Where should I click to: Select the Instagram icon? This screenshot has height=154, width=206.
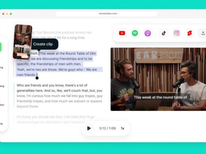(x=176, y=33)
